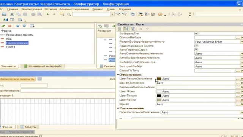Click the Код input field in form preview
Viewport: 243px width, 137px height.
[x=34, y=85]
